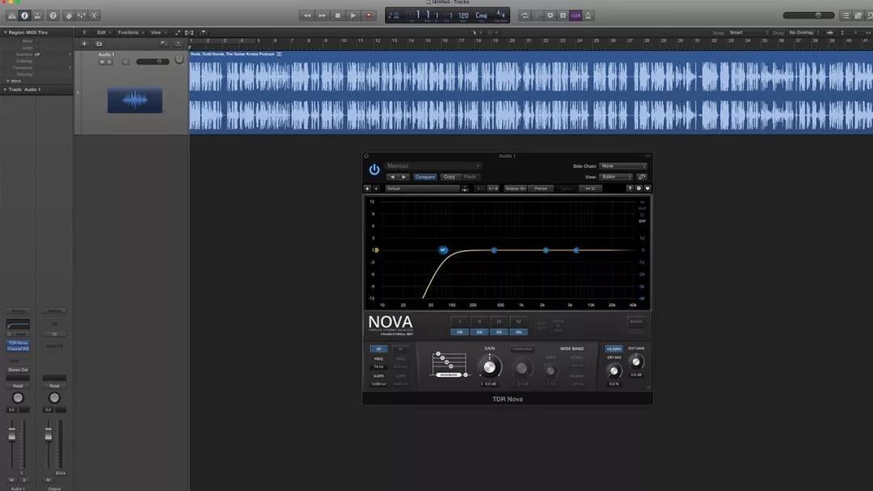
Task: Click the Nova A>B copy button
Action: [x=493, y=188]
